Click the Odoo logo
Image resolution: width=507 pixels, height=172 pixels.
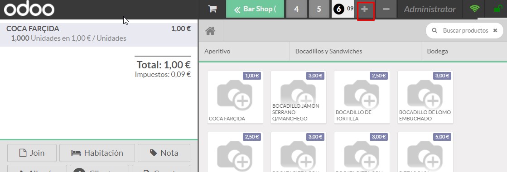pyautogui.click(x=29, y=9)
